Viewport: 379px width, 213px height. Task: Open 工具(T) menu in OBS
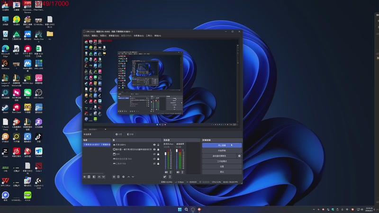click(149, 36)
